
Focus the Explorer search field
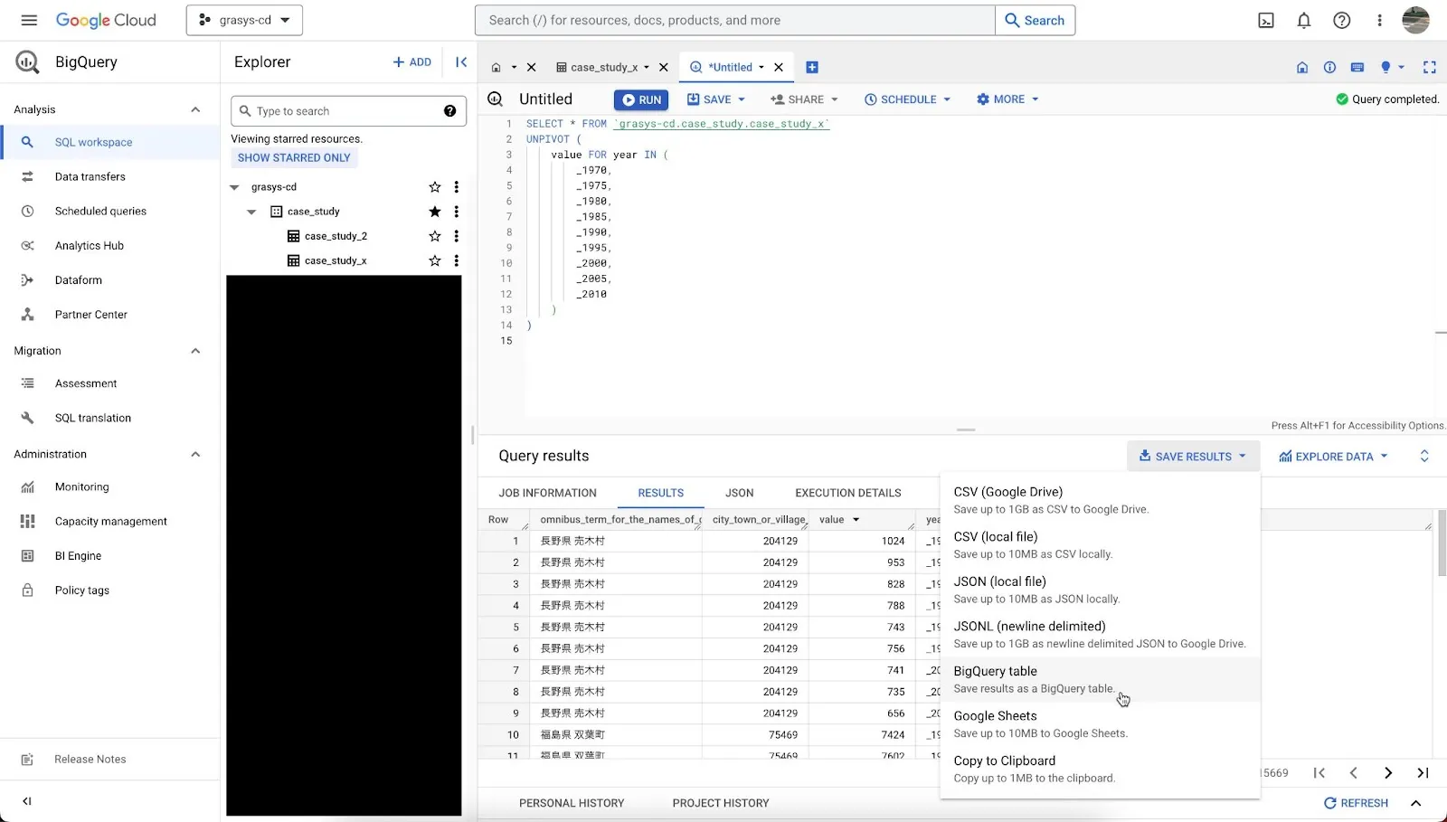[348, 111]
